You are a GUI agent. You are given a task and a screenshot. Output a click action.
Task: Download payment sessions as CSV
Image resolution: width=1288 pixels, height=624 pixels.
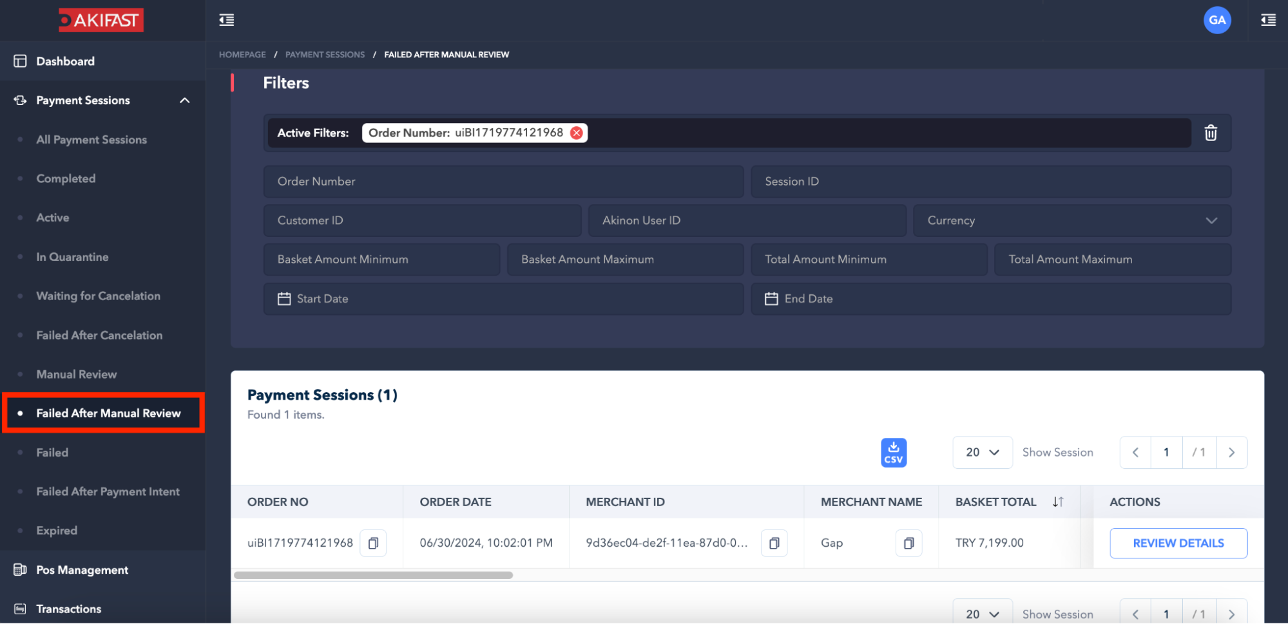coord(893,453)
